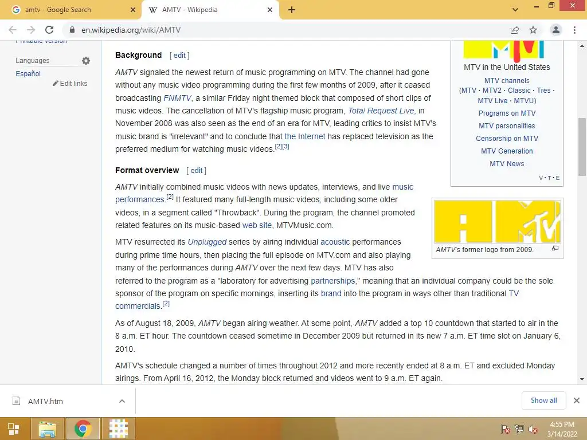Viewport: 587px width, 440px height.
Task: Open the Classic channel link
Action: (x=519, y=91)
